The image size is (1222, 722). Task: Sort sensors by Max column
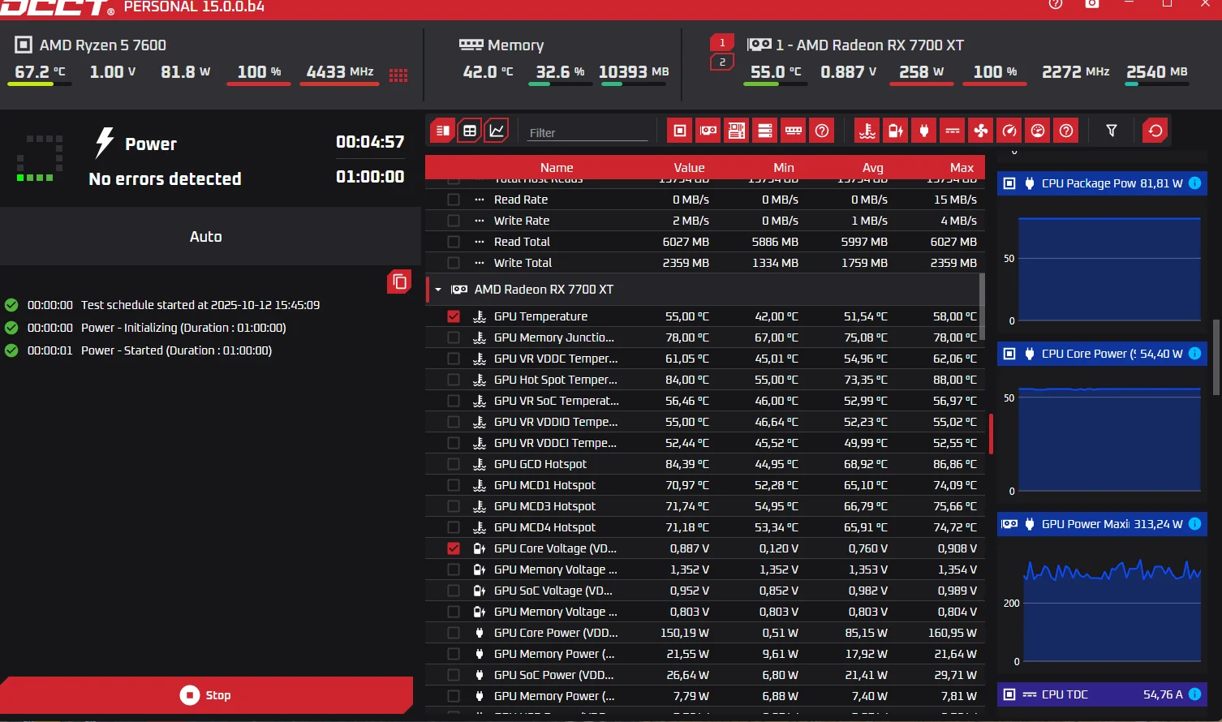tap(962, 167)
